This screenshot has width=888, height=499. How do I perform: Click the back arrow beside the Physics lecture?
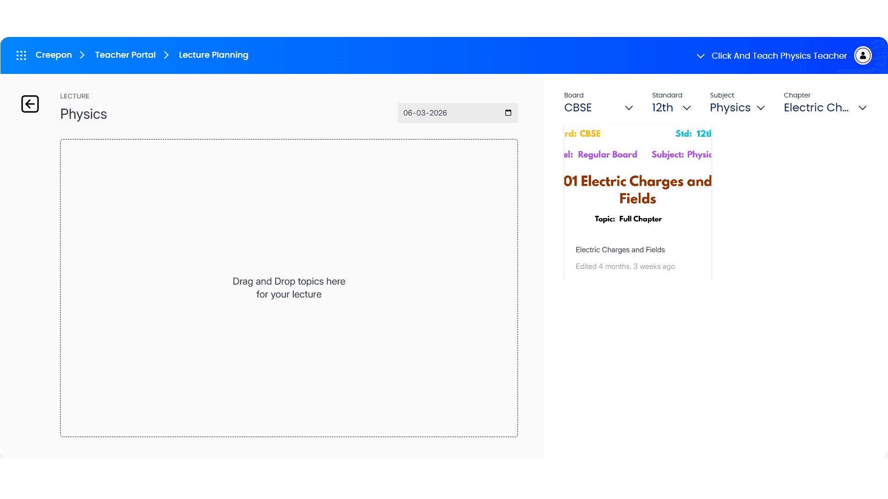(30, 104)
